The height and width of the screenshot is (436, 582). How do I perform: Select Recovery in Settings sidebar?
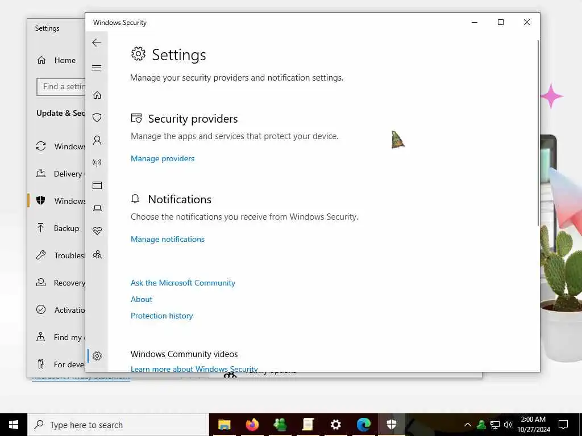coord(56,283)
